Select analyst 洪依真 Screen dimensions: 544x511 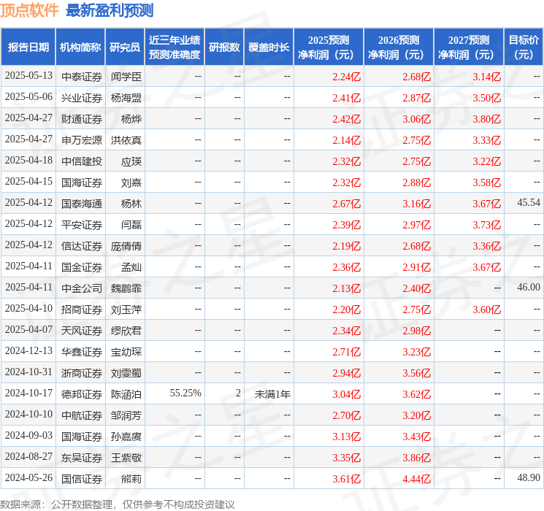coord(126,140)
